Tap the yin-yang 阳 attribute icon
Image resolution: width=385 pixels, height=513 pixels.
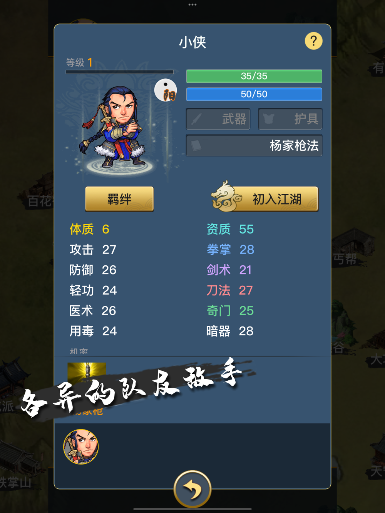tap(166, 90)
